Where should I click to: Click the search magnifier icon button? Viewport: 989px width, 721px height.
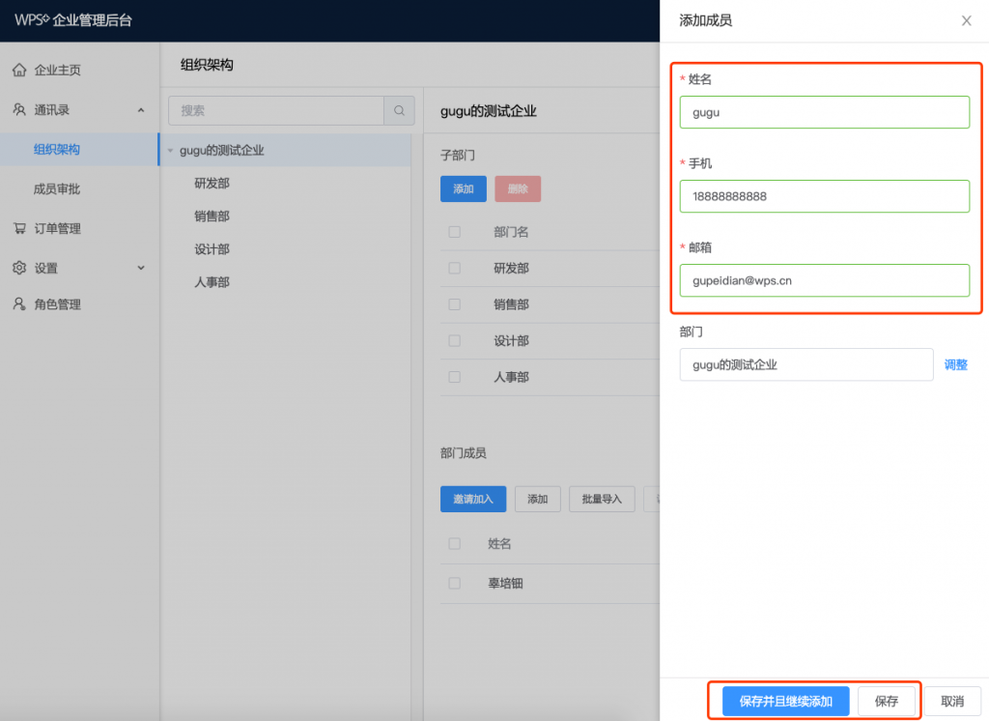[399, 111]
